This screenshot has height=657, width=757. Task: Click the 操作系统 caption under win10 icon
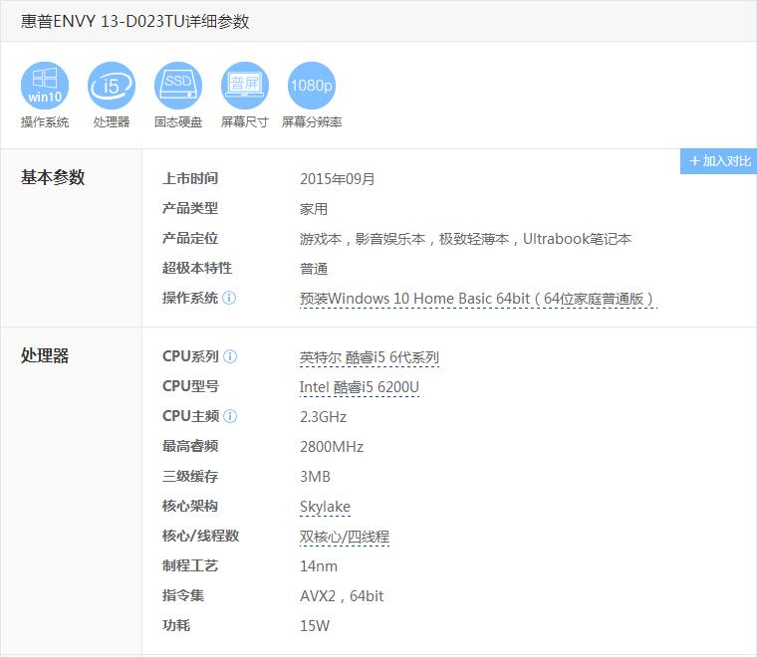click(45, 122)
